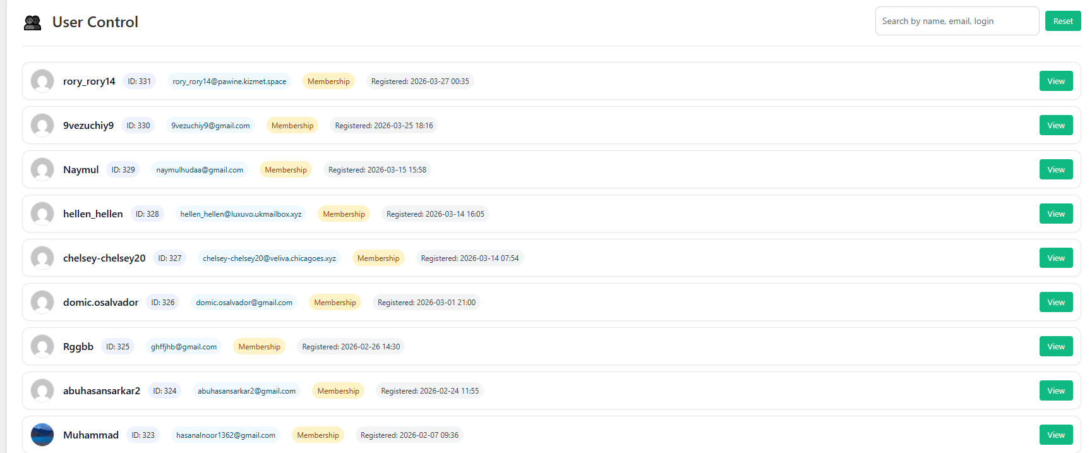Open View for user Naymul
Viewport: 1092px width, 453px height.
tap(1055, 170)
